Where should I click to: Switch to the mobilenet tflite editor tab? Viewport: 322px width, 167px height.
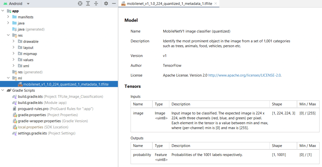point(167,4)
